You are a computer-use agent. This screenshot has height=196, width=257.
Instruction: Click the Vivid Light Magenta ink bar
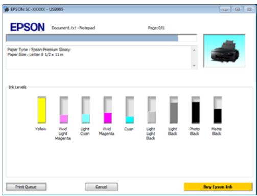pyautogui.click(x=64, y=110)
